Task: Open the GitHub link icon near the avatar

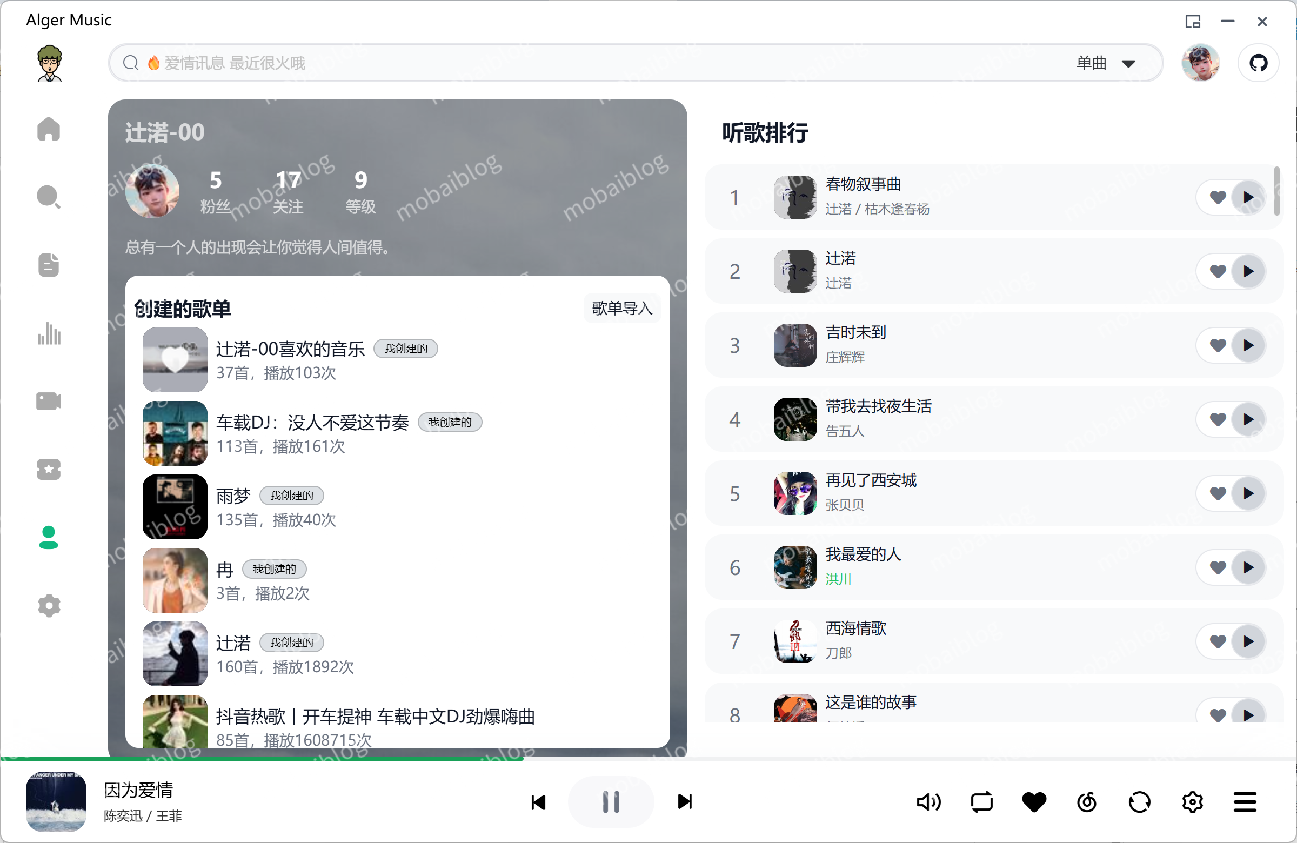Action: pyautogui.click(x=1258, y=63)
